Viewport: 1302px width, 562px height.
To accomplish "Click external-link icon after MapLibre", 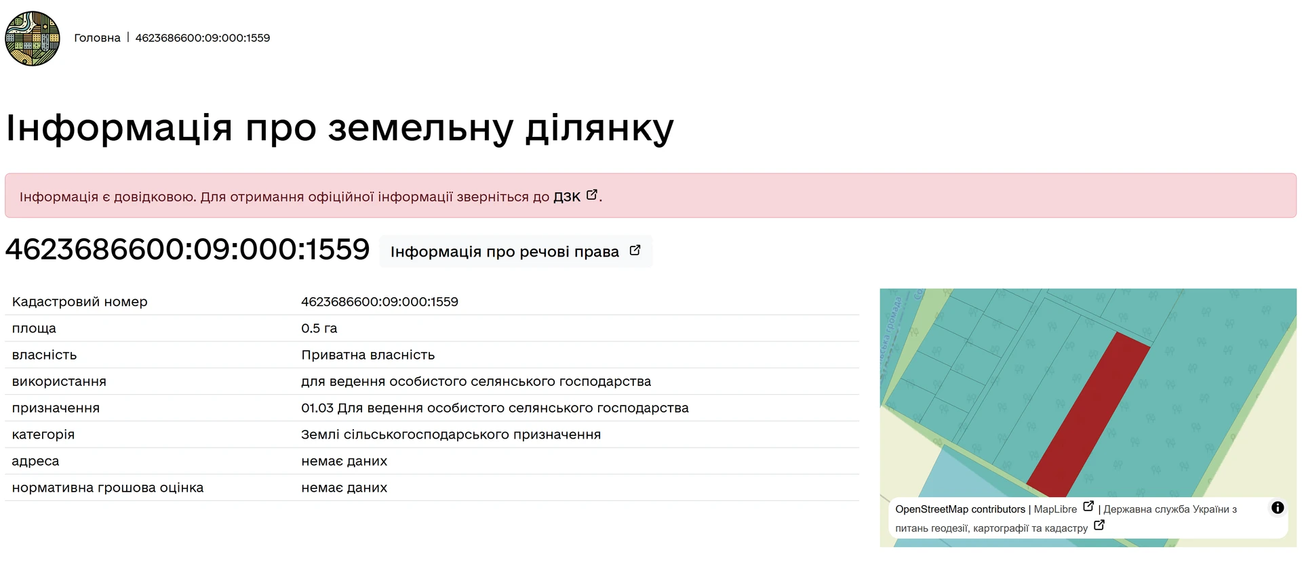I will coord(1088,506).
